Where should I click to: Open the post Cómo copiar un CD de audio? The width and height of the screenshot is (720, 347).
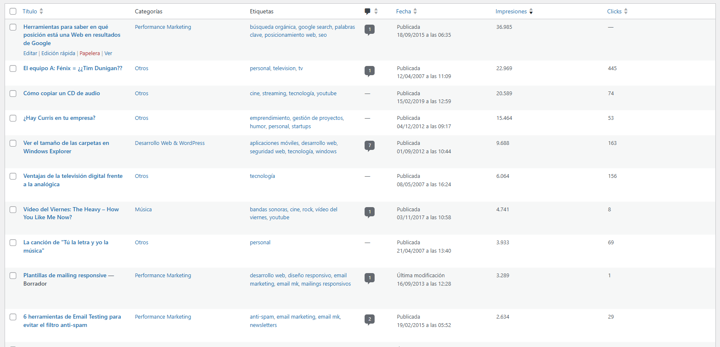pyautogui.click(x=61, y=94)
